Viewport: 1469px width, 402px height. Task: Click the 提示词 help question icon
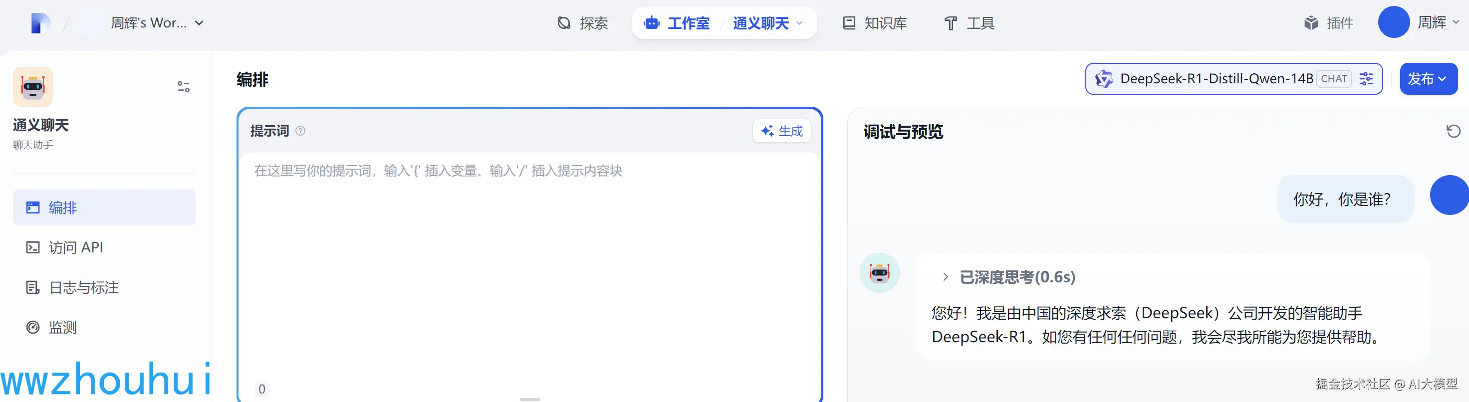(x=300, y=131)
